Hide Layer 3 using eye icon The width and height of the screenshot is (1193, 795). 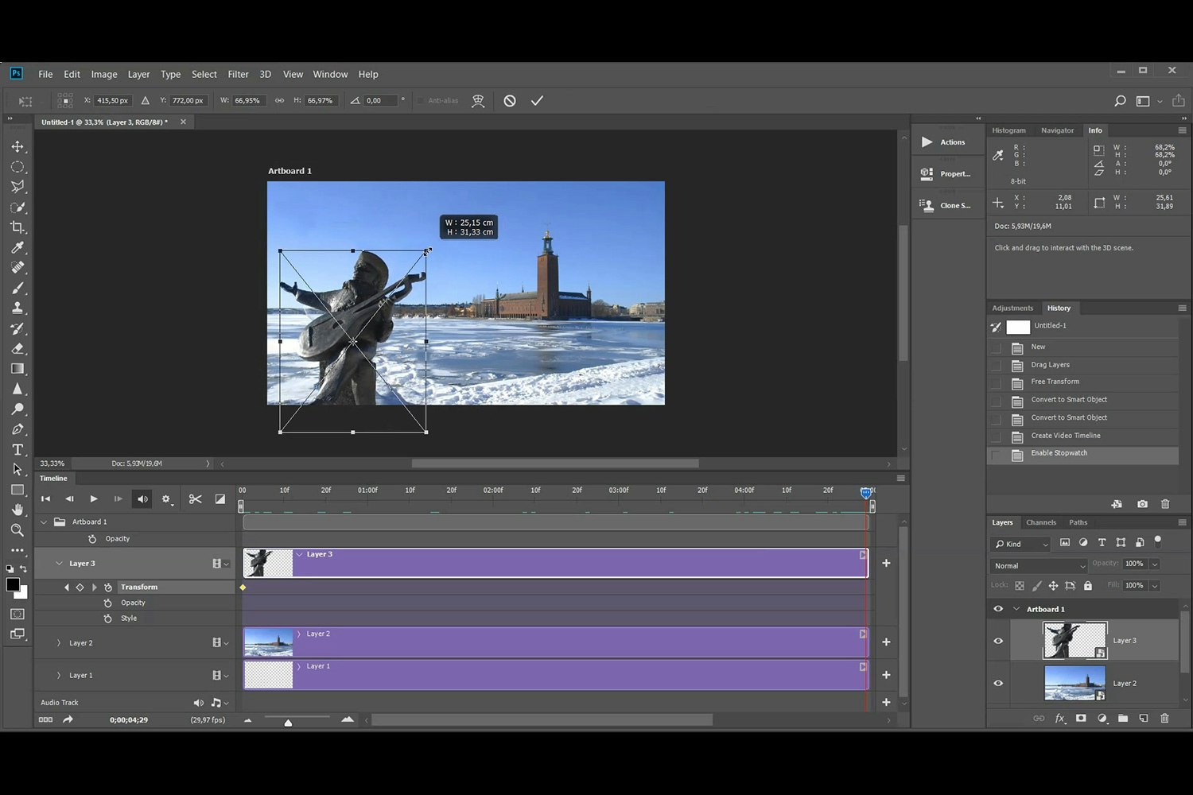(998, 641)
